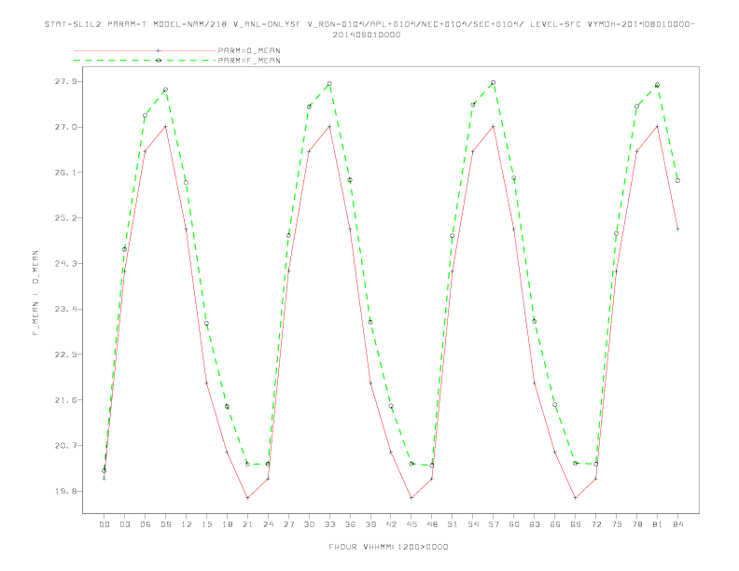Click the x-axis hour label 57
Viewport: 739px width, 571px height.
[x=494, y=524]
